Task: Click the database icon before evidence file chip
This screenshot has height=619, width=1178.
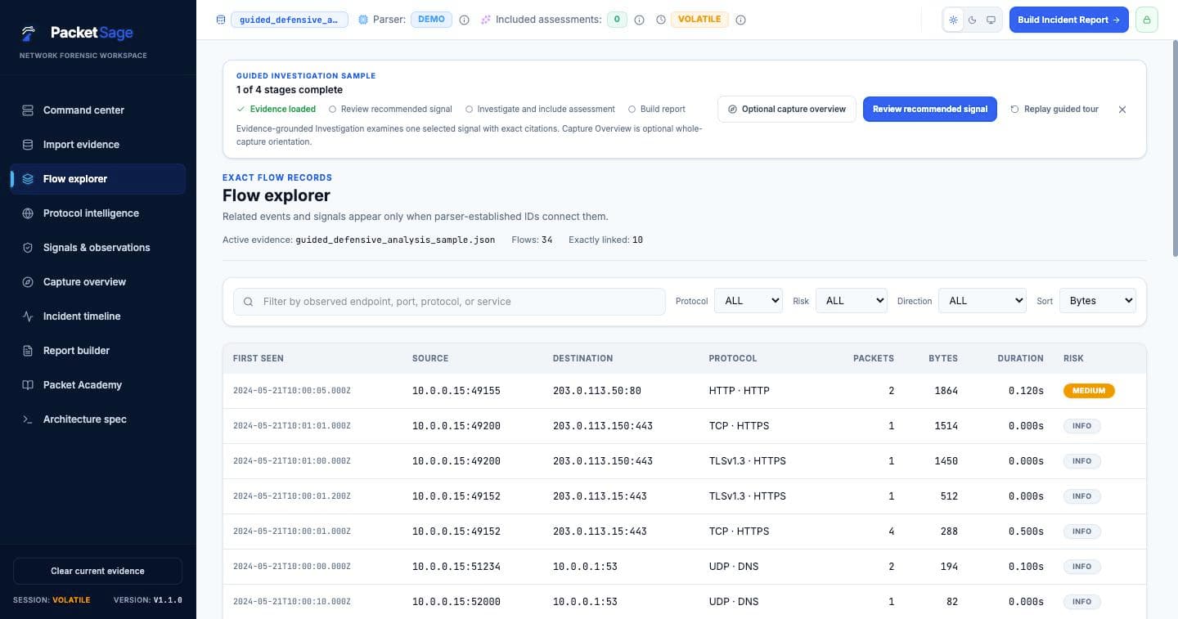Action: (221, 20)
